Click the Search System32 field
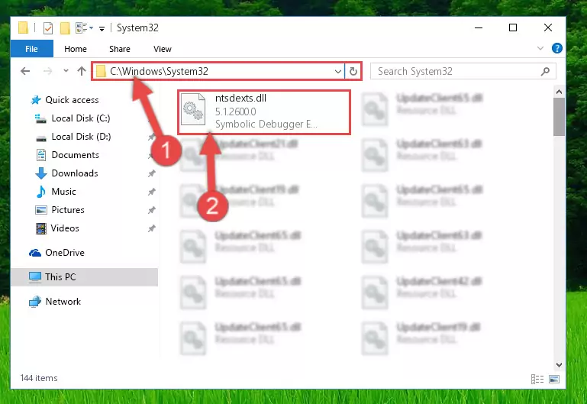587x404 pixels. tap(463, 71)
